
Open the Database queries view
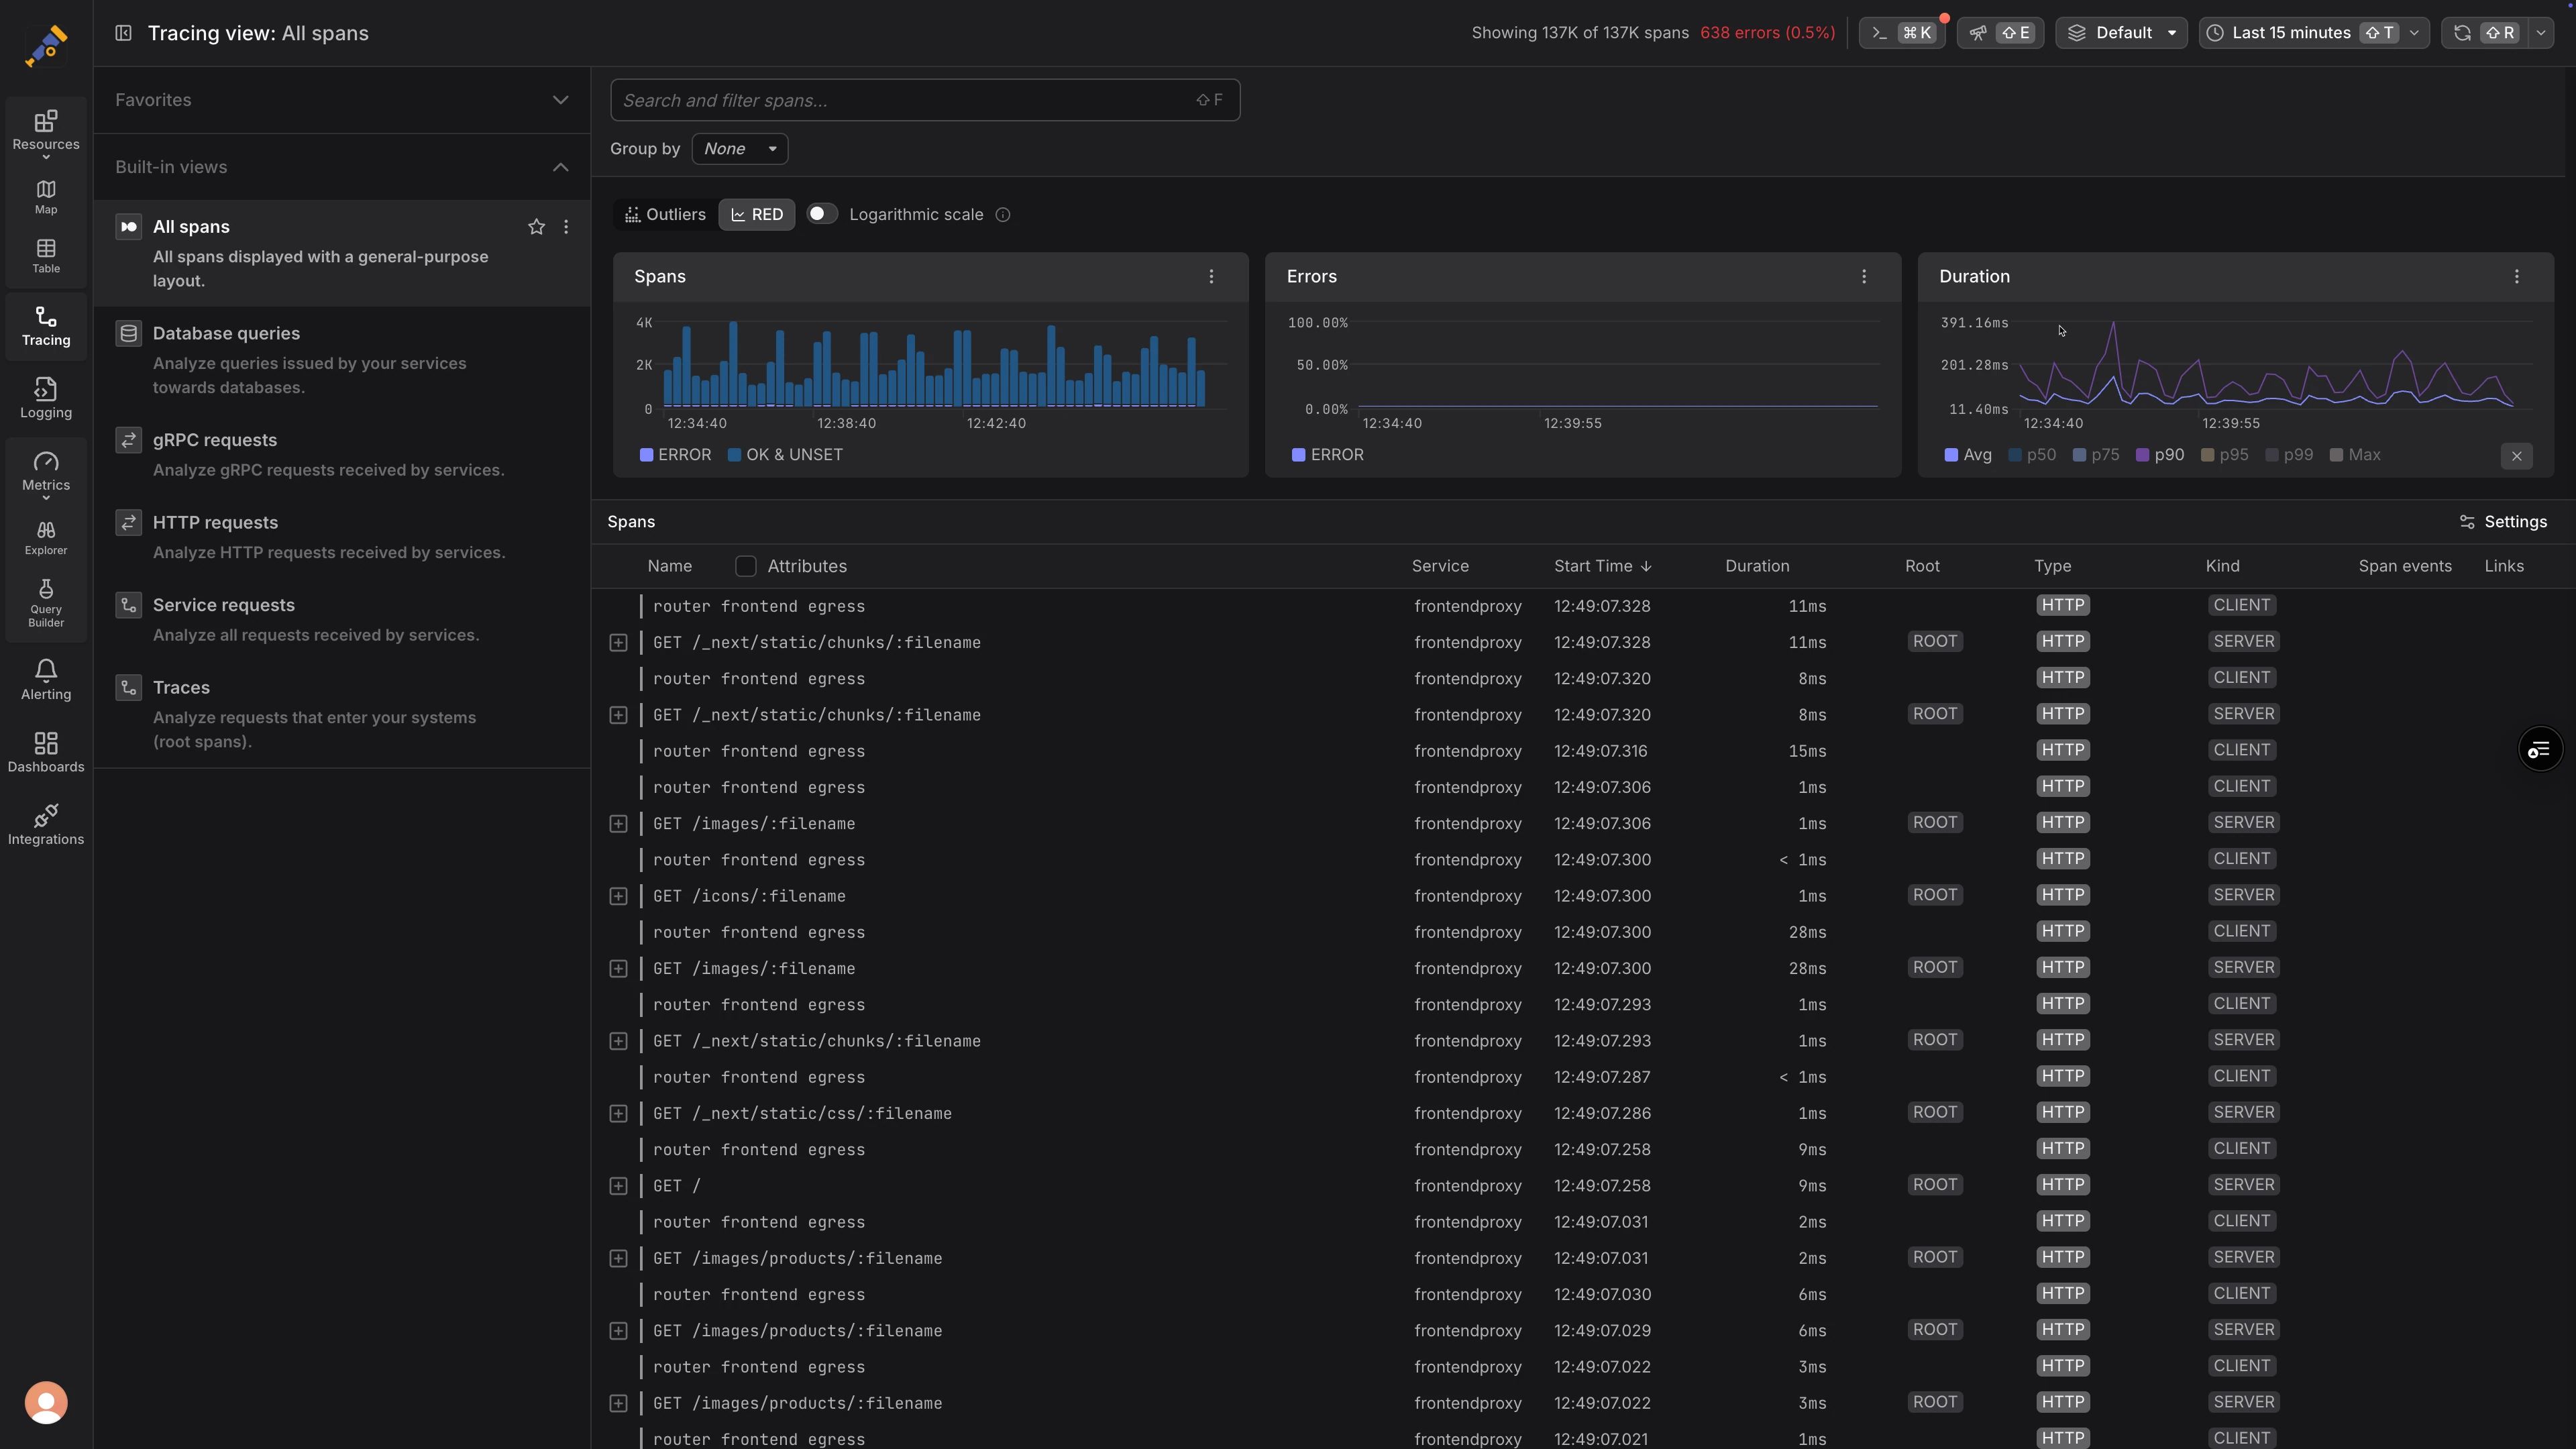tap(341, 360)
